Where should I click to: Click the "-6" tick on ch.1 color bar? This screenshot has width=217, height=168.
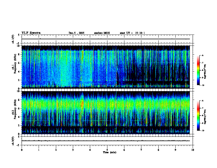click(x=202, y=55)
